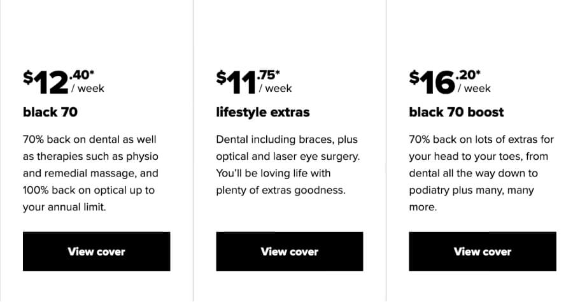
Task: Click the asterisk after .40 cents
Action: click(92, 73)
